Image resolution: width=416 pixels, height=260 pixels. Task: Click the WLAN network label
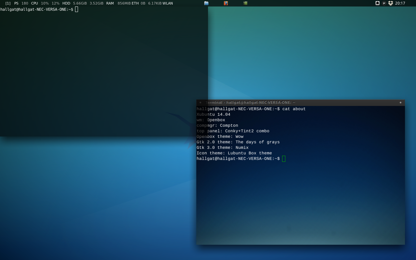pyautogui.click(x=168, y=3)
